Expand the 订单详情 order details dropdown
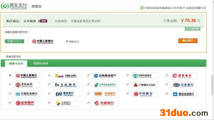The image size is (214, 120). tap(192, 29)
